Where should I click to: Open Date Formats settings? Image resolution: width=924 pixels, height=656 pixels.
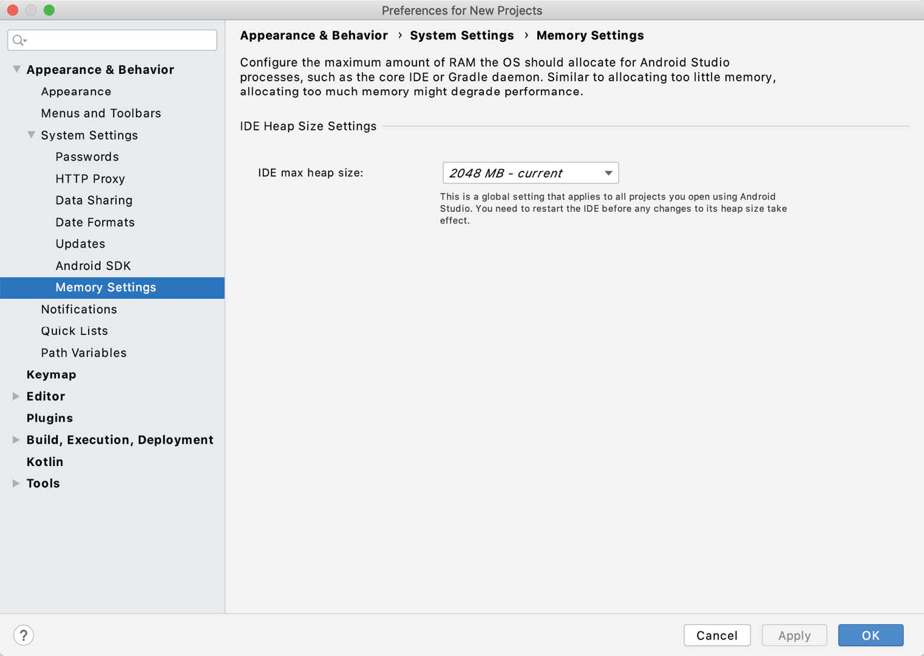pyautogui.click(x=95, y=222)
